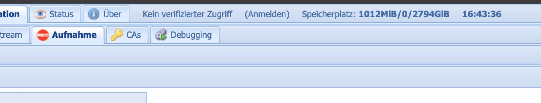Viewport: 541px width, 103px height.
Task: Click the empty toolbar strip below the sub-tabs
Action: [x=270, y=55]
